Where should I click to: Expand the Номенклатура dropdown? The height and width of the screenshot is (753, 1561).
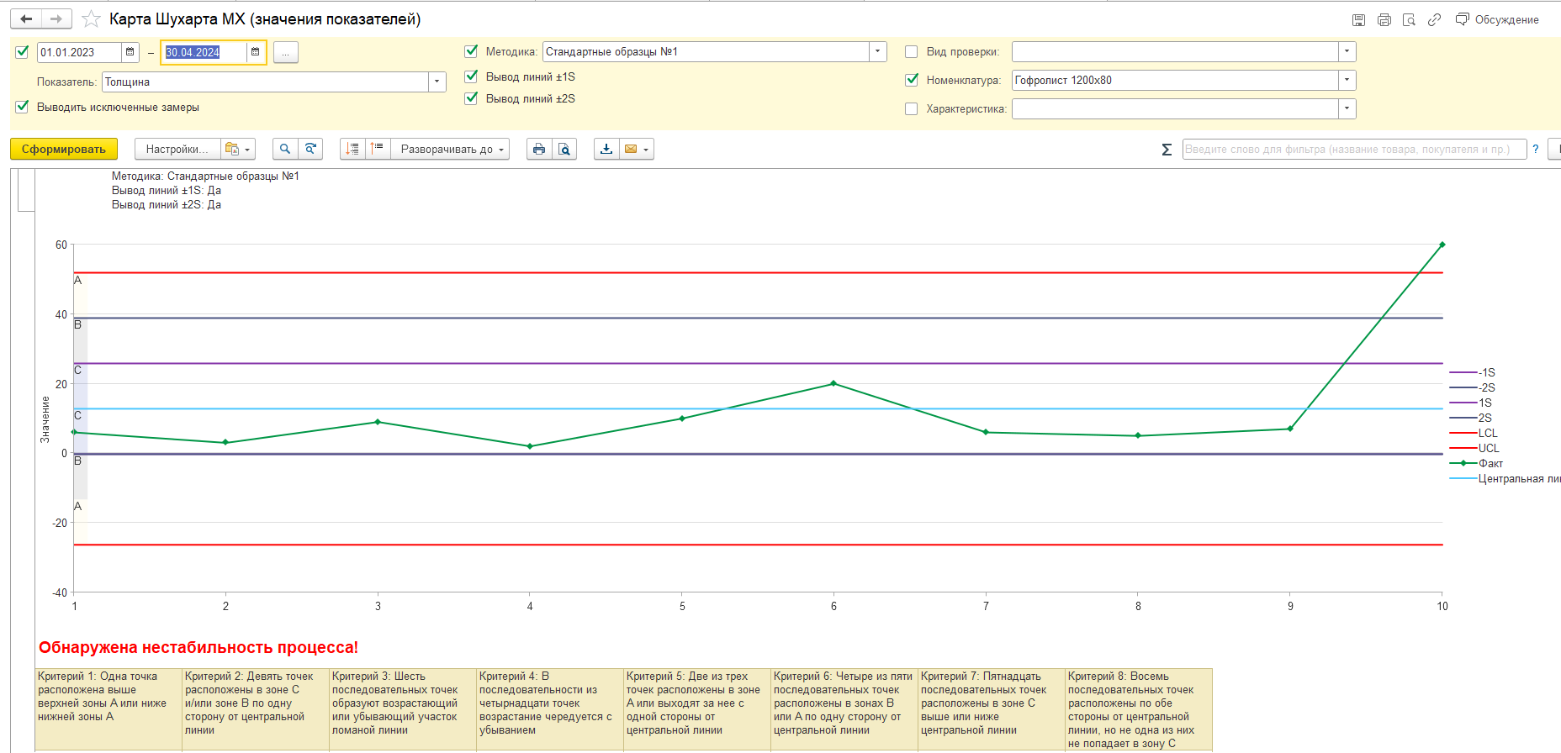click(1347, 80)
